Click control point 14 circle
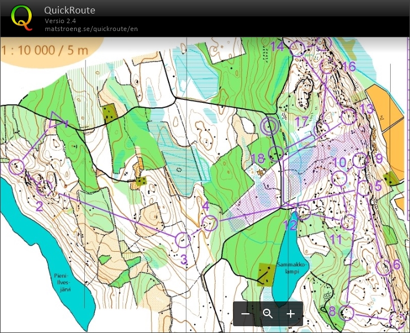 click(x=296, y=49)
